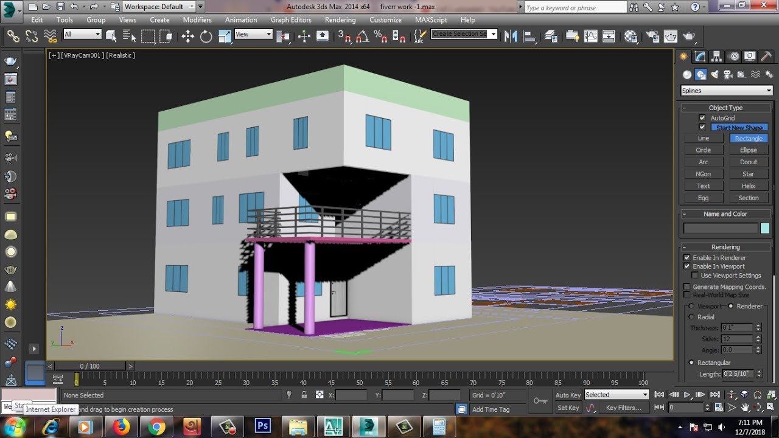Open the Splines category dropdown
The width and height of the screenshot is (779, 438).
[727, 91]
